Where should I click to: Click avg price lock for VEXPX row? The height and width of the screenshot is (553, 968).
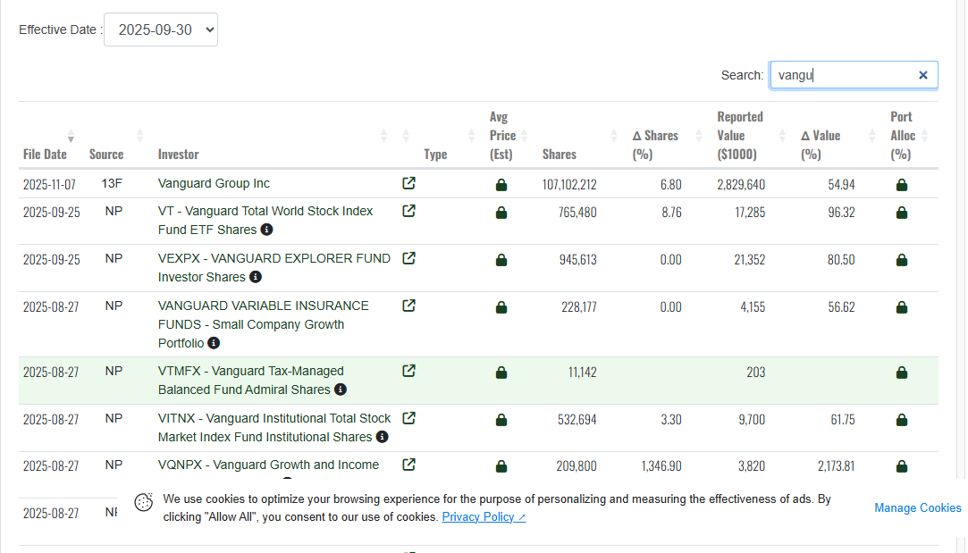click(x=501, y=260)
